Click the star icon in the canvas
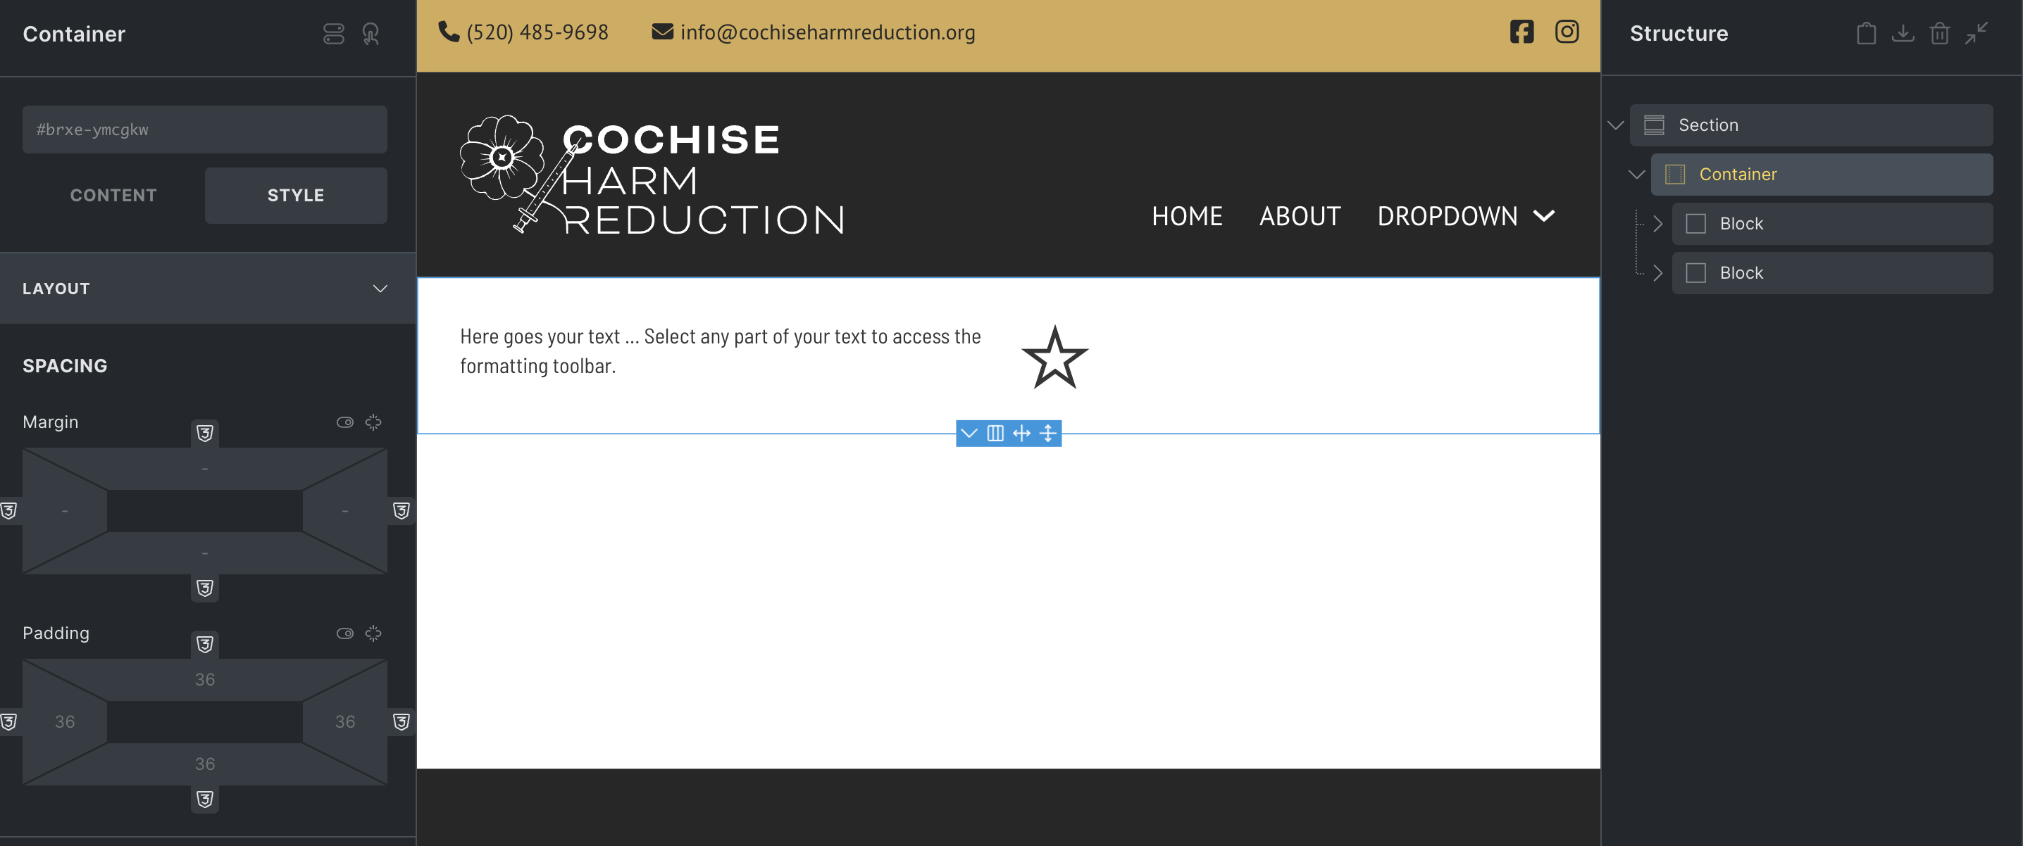 [x=1054, y=358]
